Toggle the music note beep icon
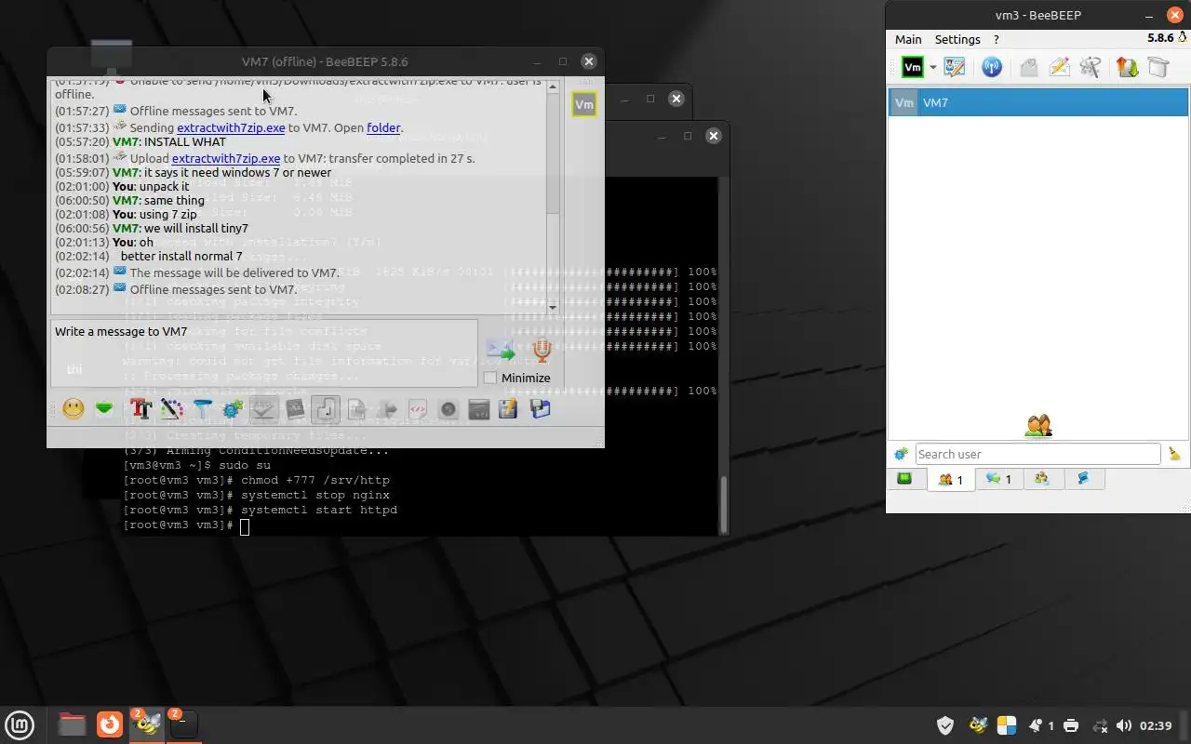Viewport: 1191px width, 744px height. (326, 408)
